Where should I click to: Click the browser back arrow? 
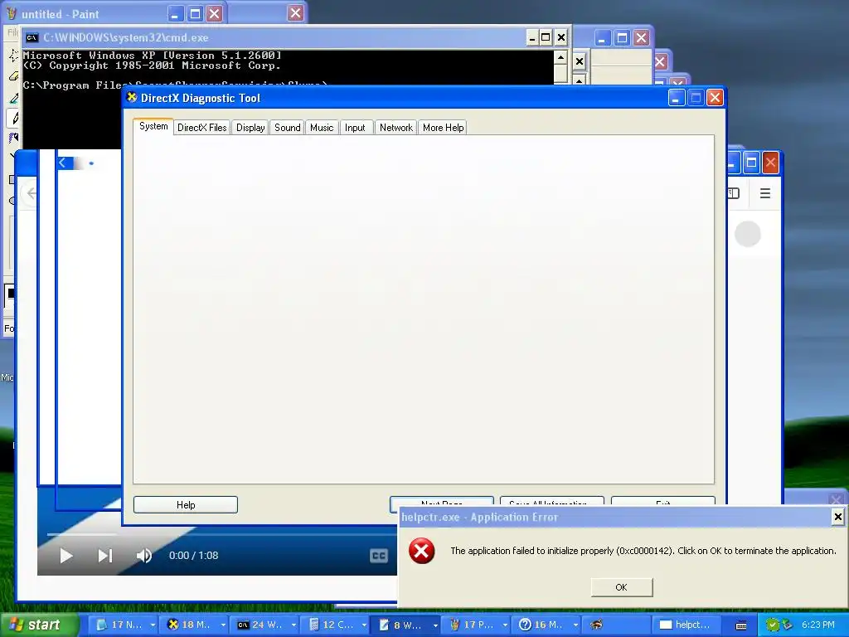point(32,192)
